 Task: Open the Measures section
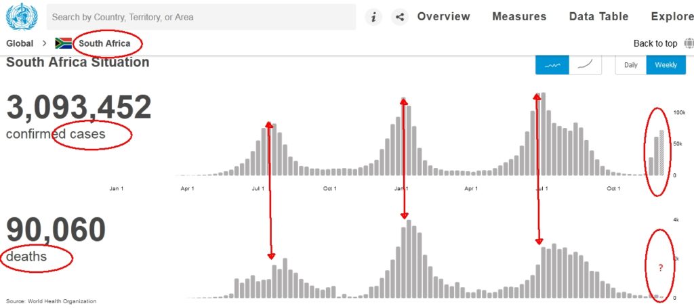click(519, 17)
